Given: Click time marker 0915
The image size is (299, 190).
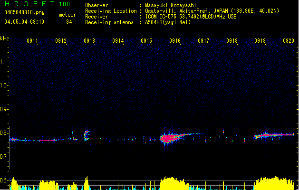Looking at the screenshot, I should click(146, 41).
